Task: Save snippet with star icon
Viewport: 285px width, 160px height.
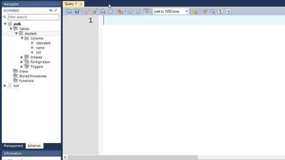Action: click(x=195, y=12)
